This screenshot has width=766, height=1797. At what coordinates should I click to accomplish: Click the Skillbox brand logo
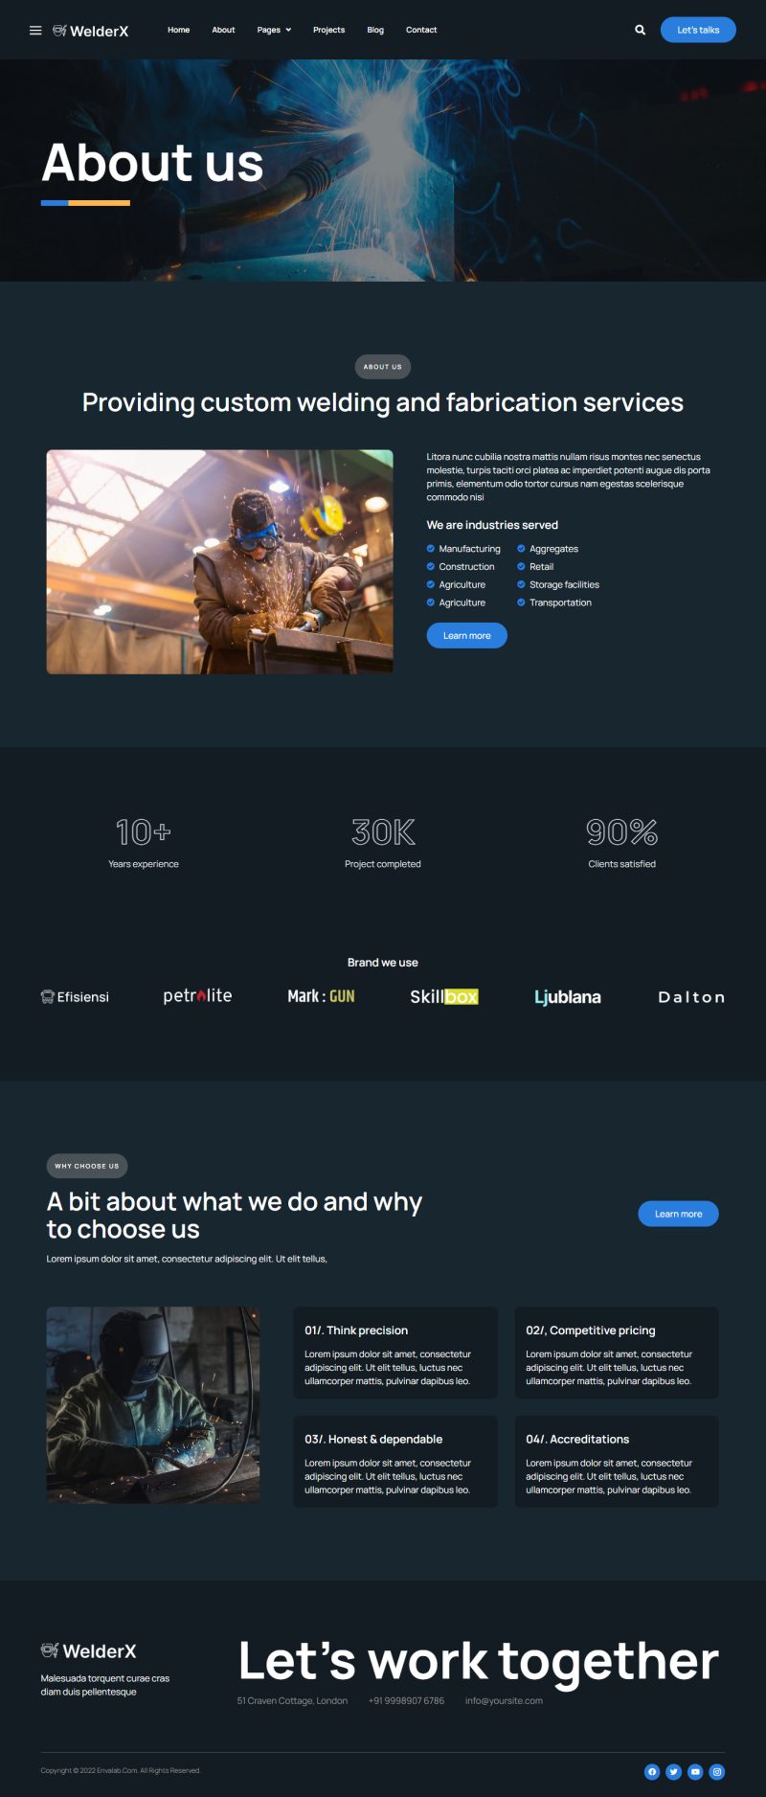tap(444, 997)
